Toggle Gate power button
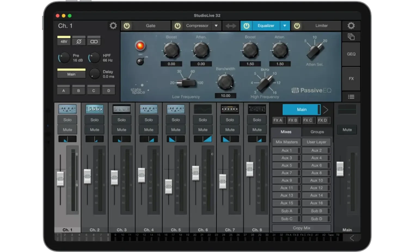Screen dimensions: 414x252 [127, 26]
